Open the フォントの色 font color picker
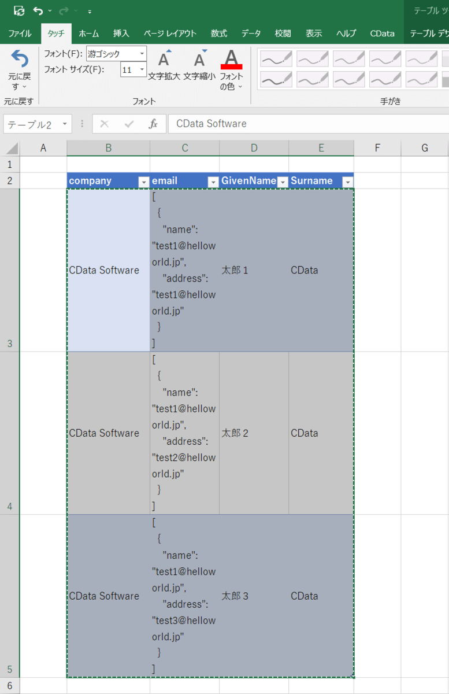Screen dimensions: 449x694 231,69
